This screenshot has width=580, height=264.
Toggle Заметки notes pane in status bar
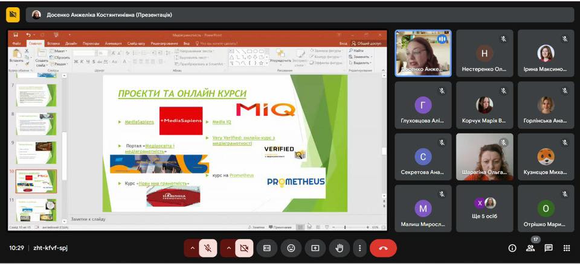257,227
